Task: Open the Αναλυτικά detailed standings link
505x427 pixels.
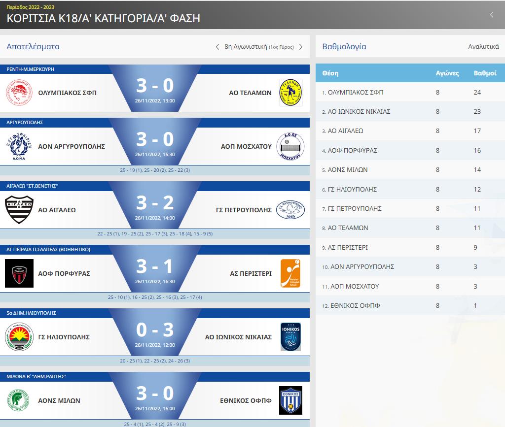Action: tap(483, 47)
